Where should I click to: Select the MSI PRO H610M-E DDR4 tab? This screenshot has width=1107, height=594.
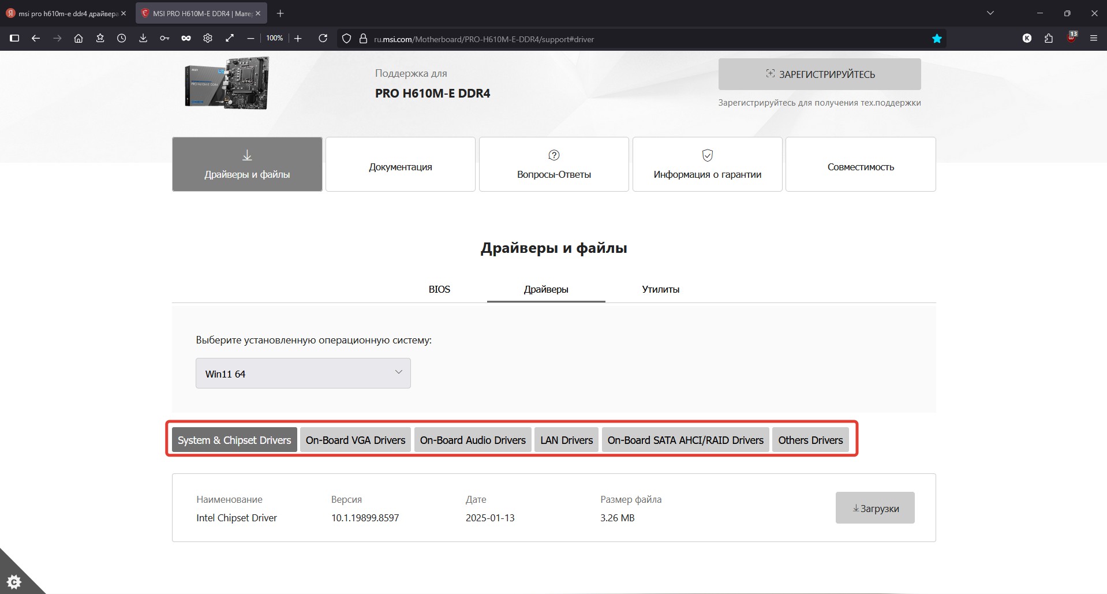click(201, 13)
